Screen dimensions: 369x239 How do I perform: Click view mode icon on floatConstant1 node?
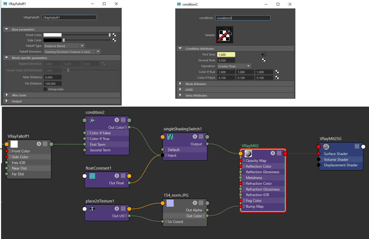[123, 176]
